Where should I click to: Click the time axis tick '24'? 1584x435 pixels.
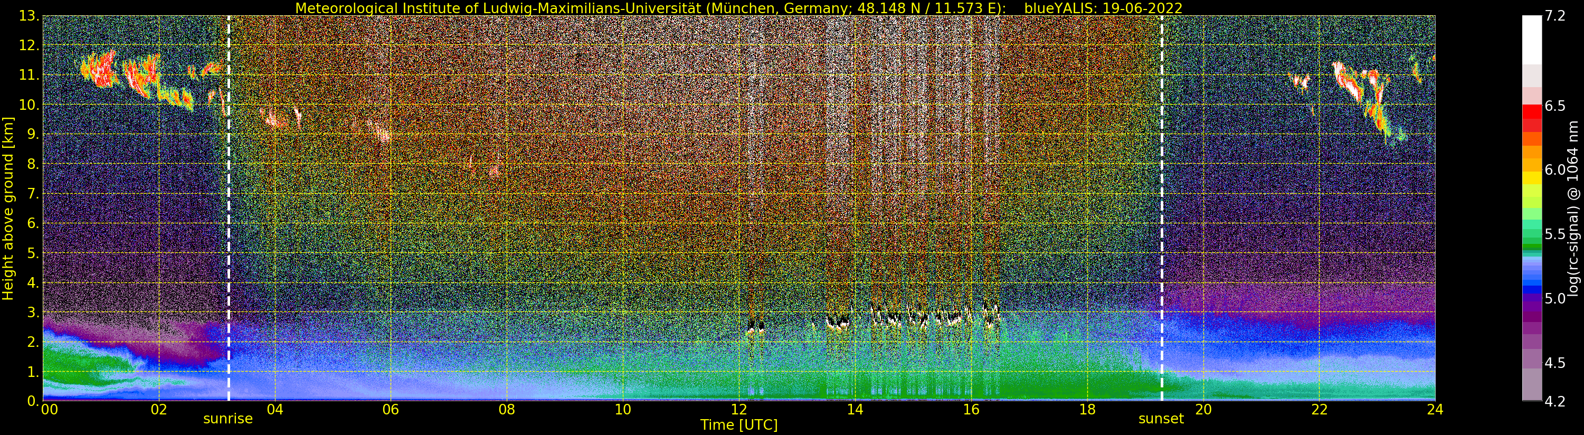[x=1435, y=409]
